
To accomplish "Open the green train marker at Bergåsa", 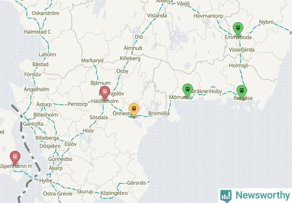I will point(242,91).
